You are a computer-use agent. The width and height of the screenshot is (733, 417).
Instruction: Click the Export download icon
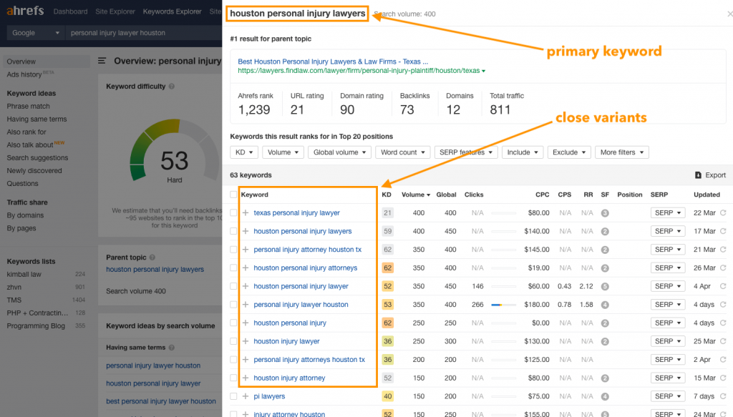698,175
